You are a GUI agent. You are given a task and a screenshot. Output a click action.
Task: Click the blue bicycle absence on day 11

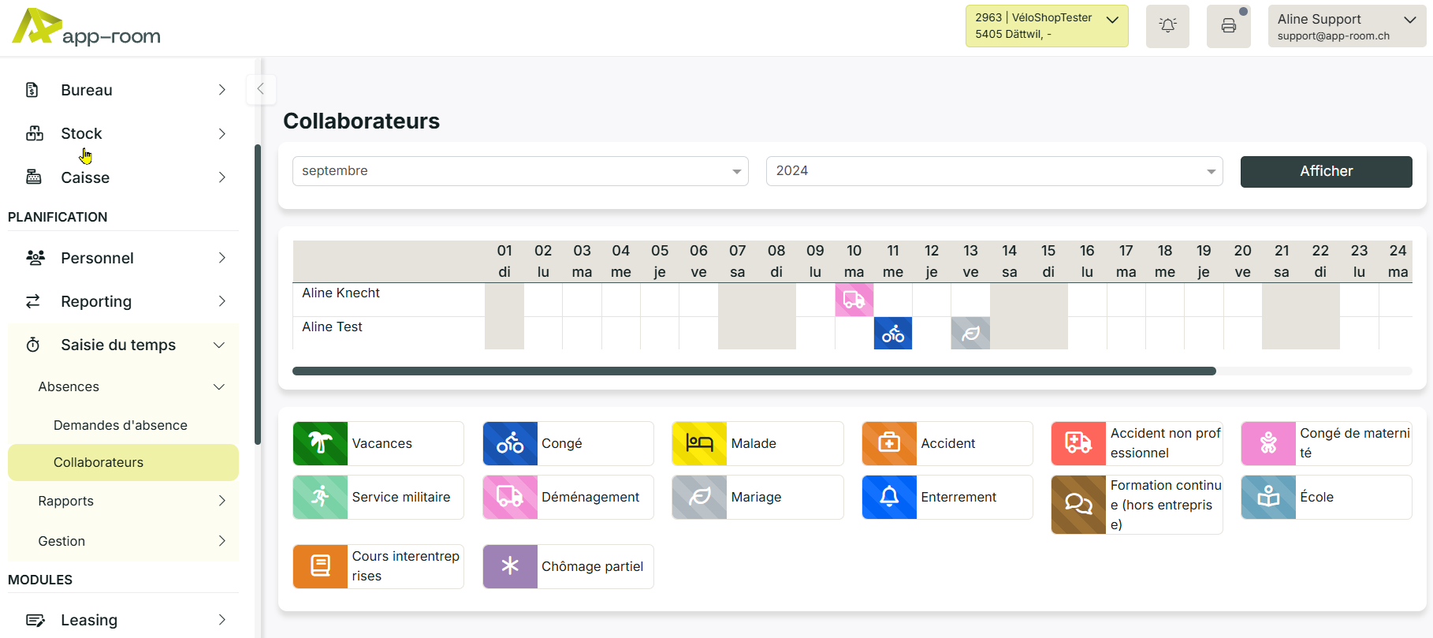892,334
